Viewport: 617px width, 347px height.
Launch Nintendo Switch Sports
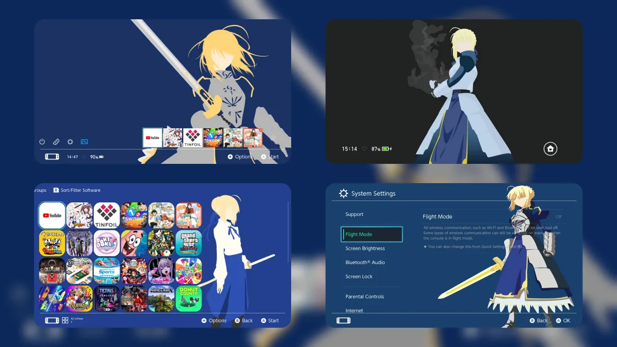(107, 271)
